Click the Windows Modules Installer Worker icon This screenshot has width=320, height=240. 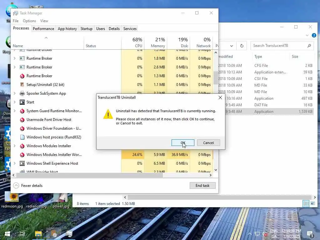pyautogui.click(x=22, y=155)
